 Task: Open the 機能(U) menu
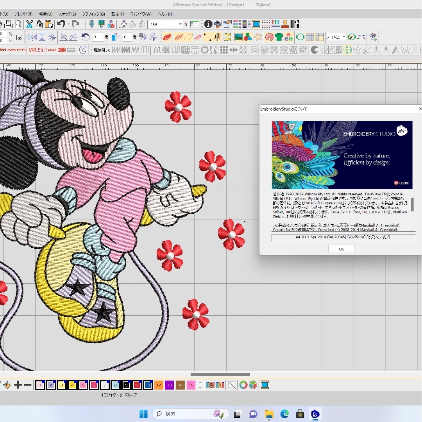click(45, 14)
